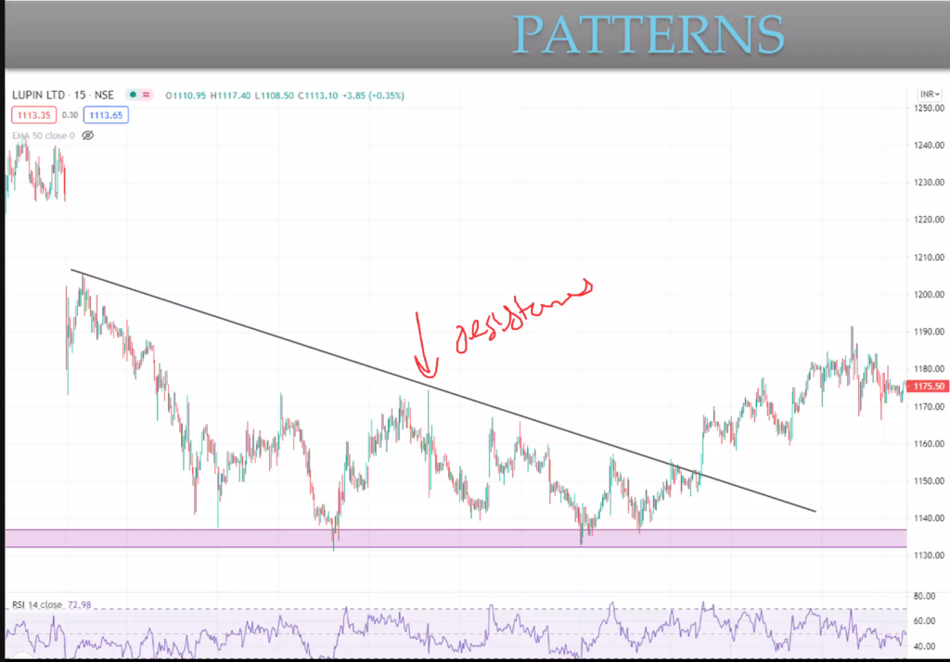950x662 pixels.
Task: Click the red sell price 1113.35 button
Action: [x=32, y=115]
